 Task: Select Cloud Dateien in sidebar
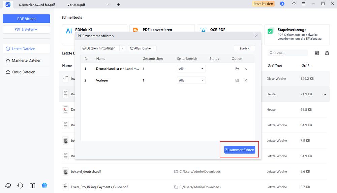click(26, 72)
